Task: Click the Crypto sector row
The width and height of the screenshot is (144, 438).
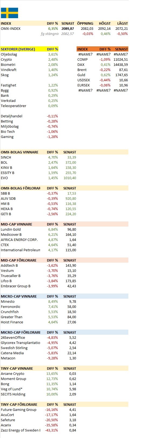Action: pyautogui.click(x=29, y=59)
